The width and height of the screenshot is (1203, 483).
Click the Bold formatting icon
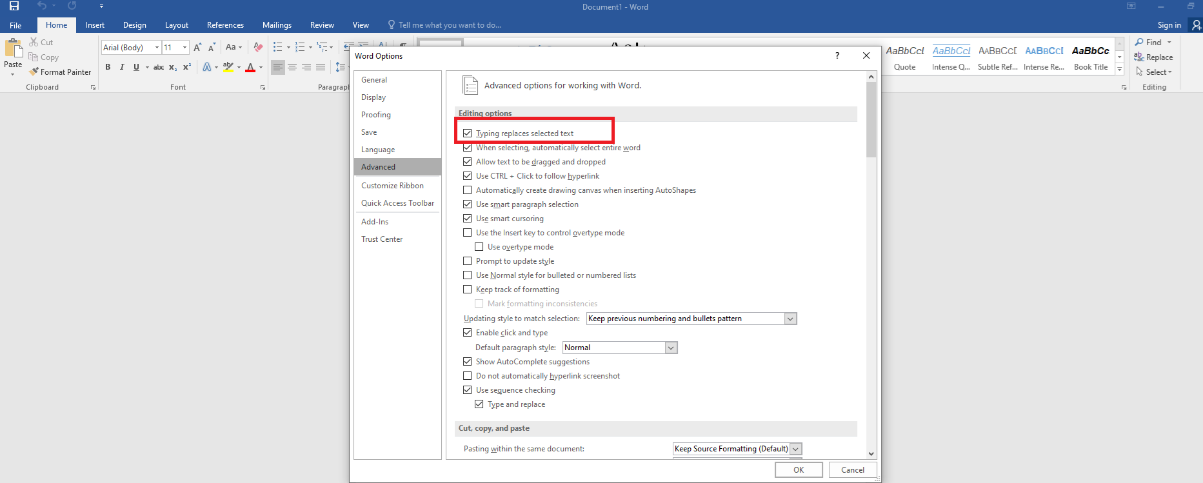click(108, 67)
